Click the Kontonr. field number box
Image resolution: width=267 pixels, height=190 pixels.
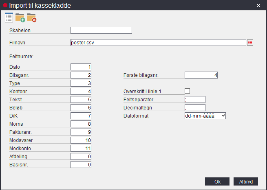81,92
